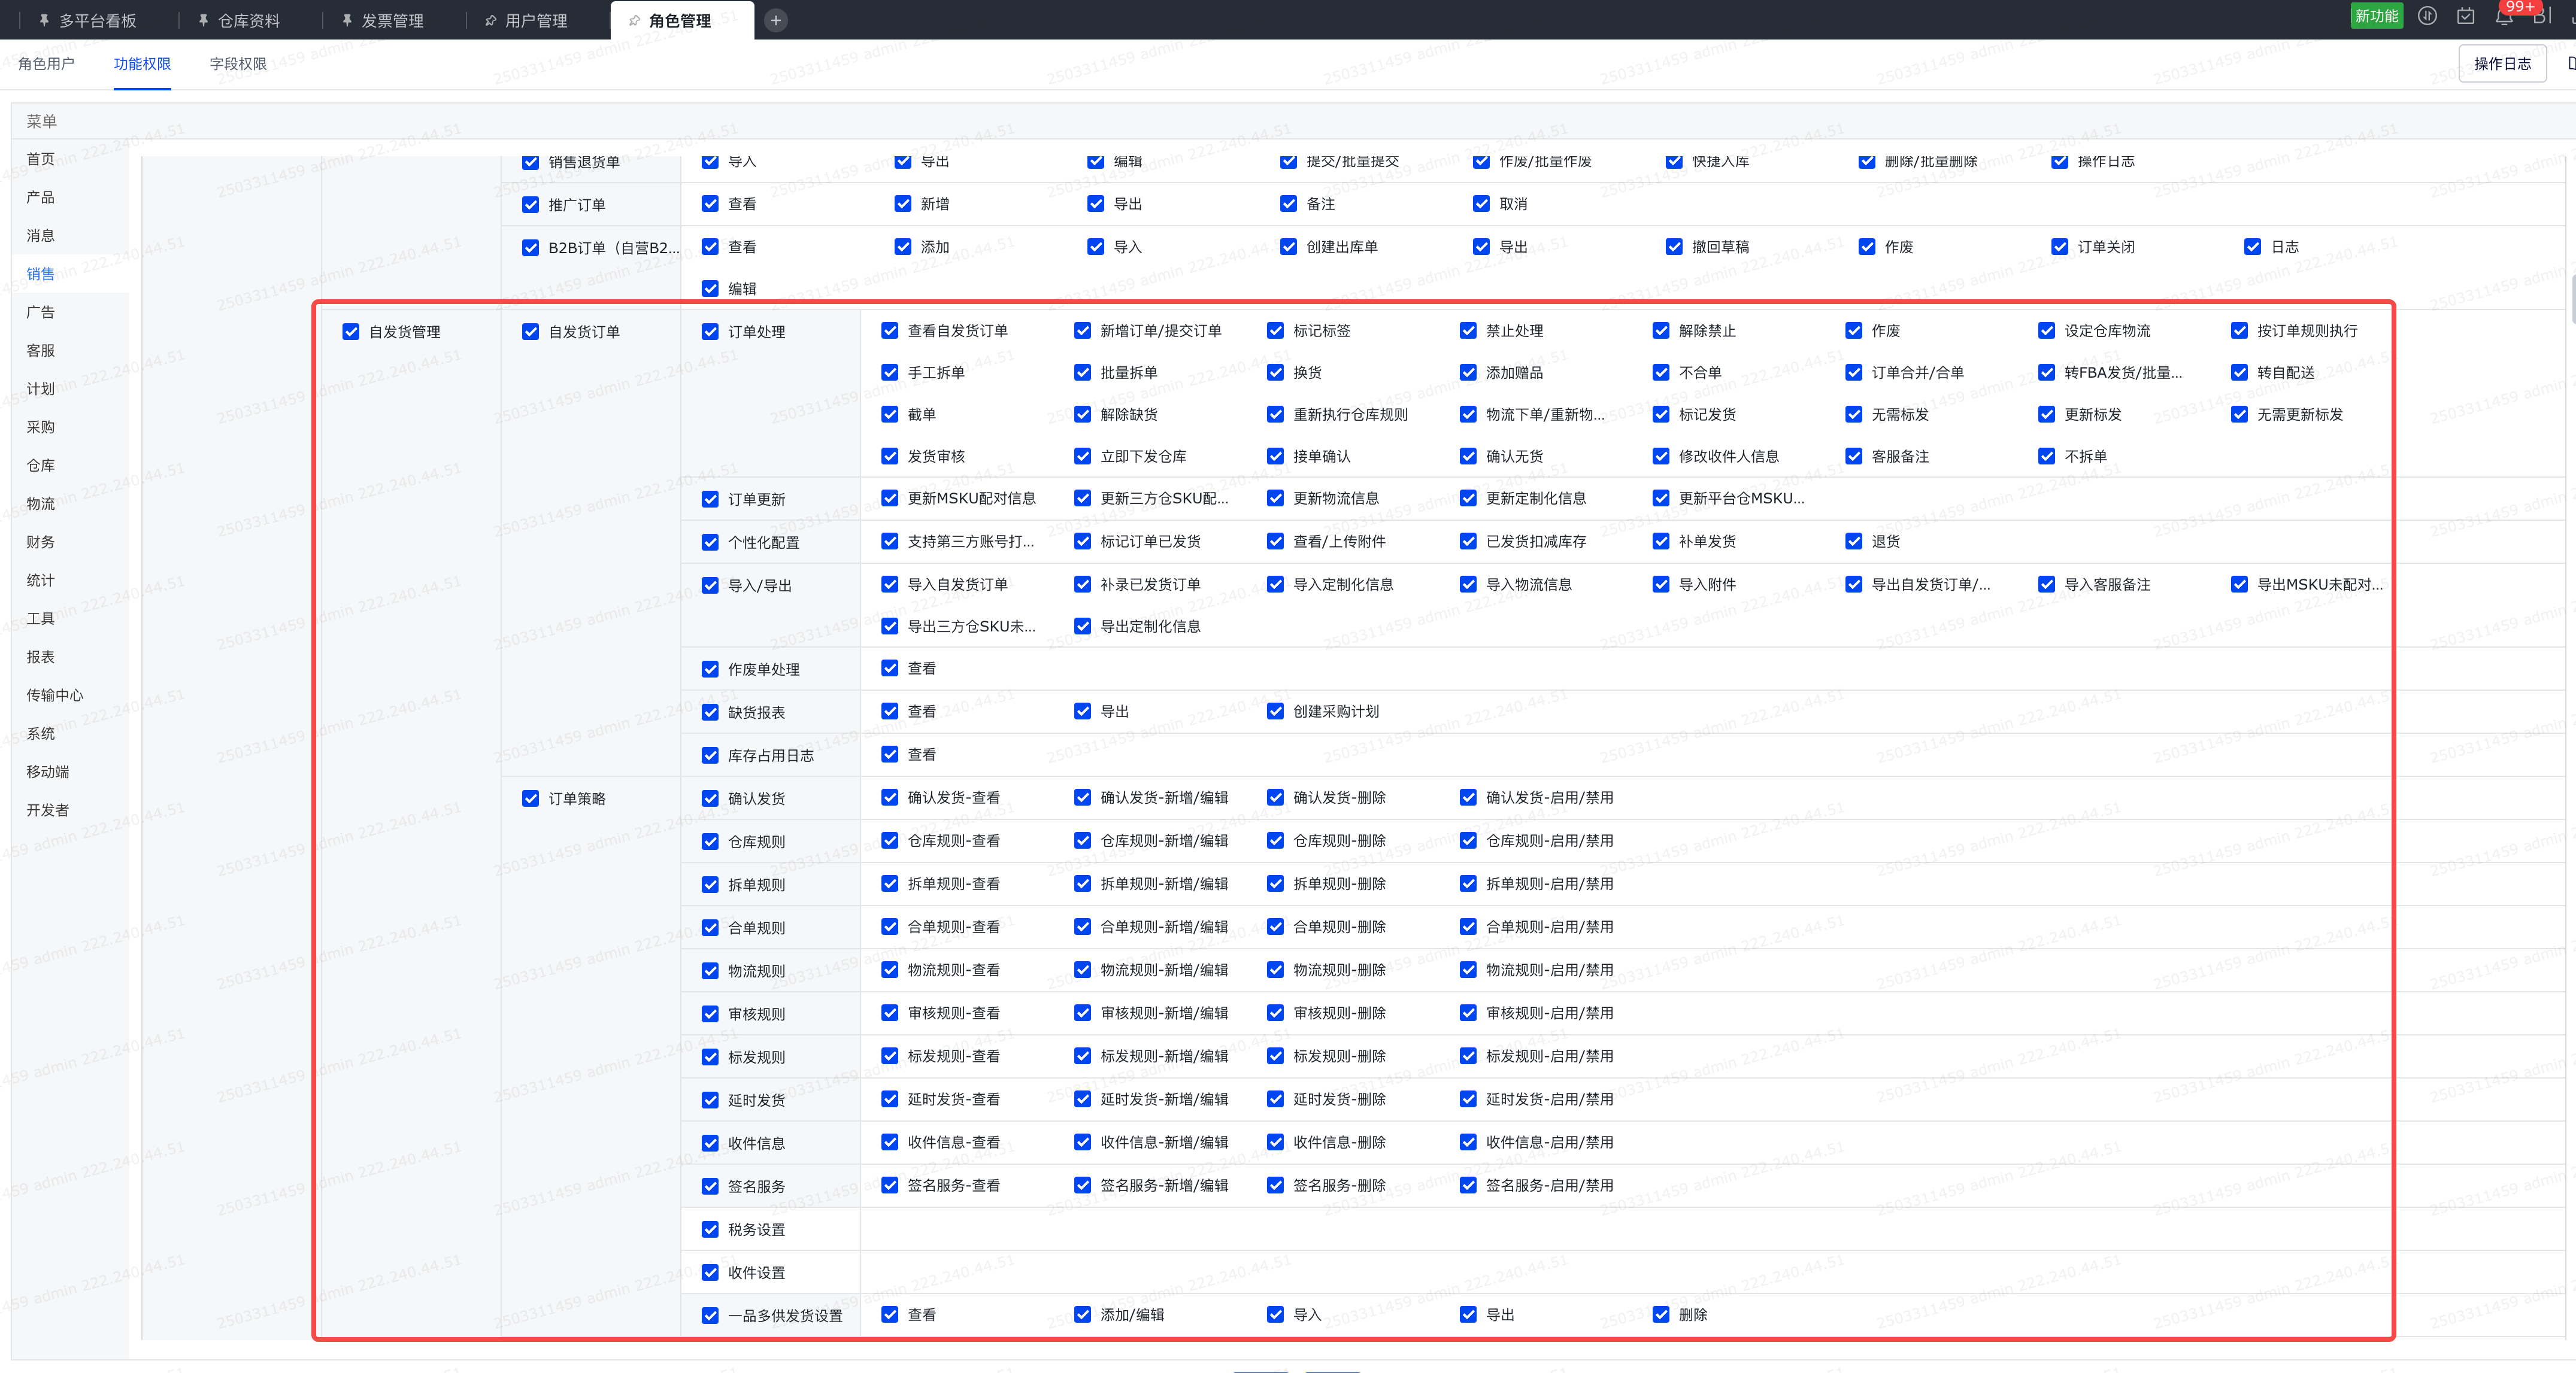Toggle the B2B订单 checkbox
Viewport: 2576px width, 1373px height.
pos(531,248)
